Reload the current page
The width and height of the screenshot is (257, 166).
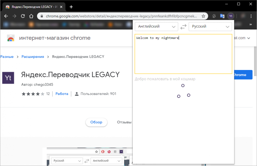click(x=23, y=16)
